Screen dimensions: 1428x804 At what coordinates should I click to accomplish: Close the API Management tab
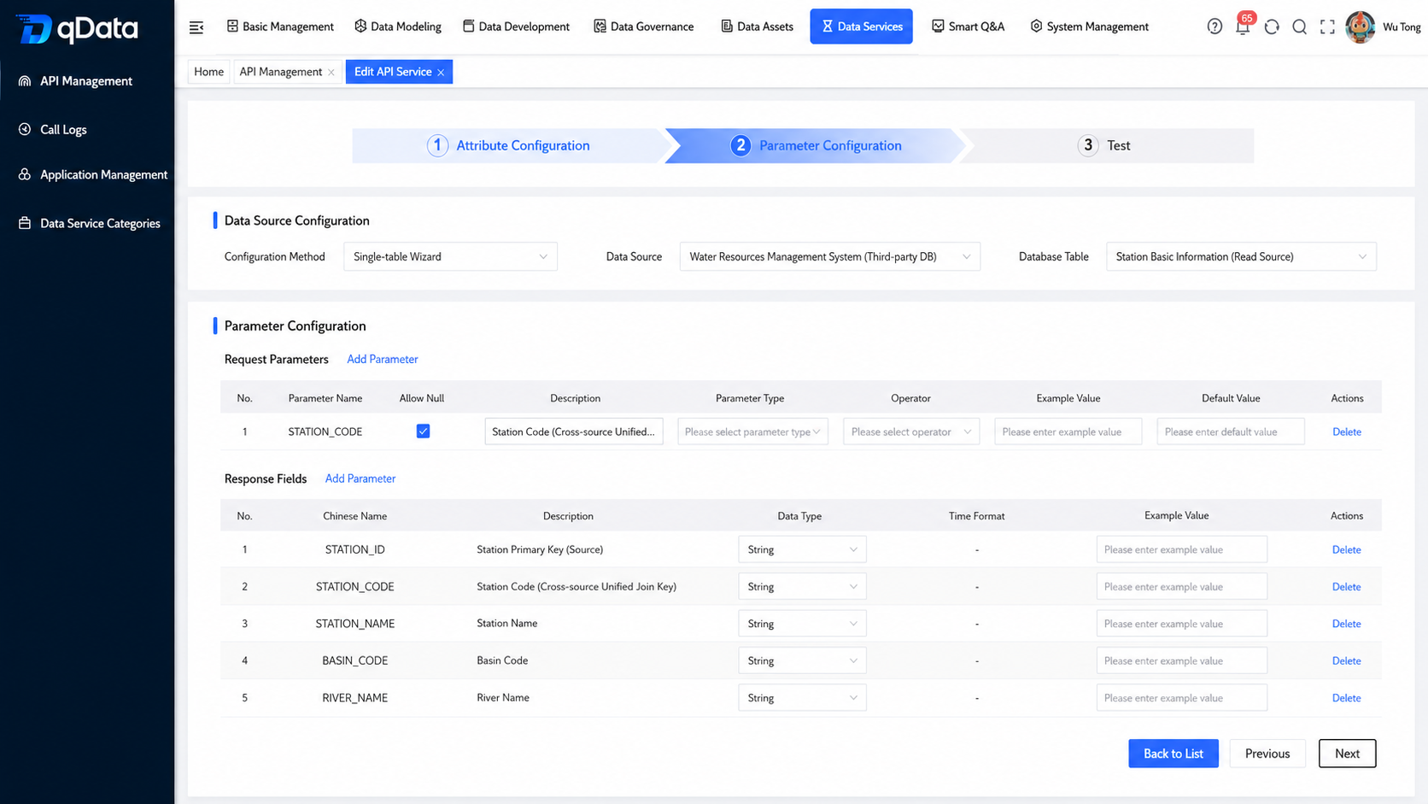click(x=331, y=73)
